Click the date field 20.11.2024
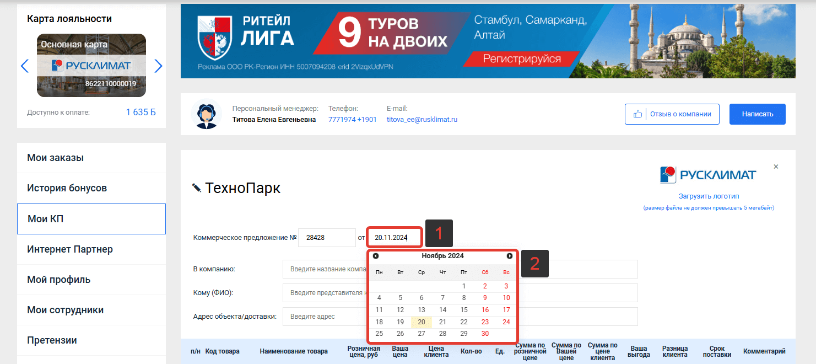The width and height of the screenshot is (816, 364). click(x=395, y=238)
